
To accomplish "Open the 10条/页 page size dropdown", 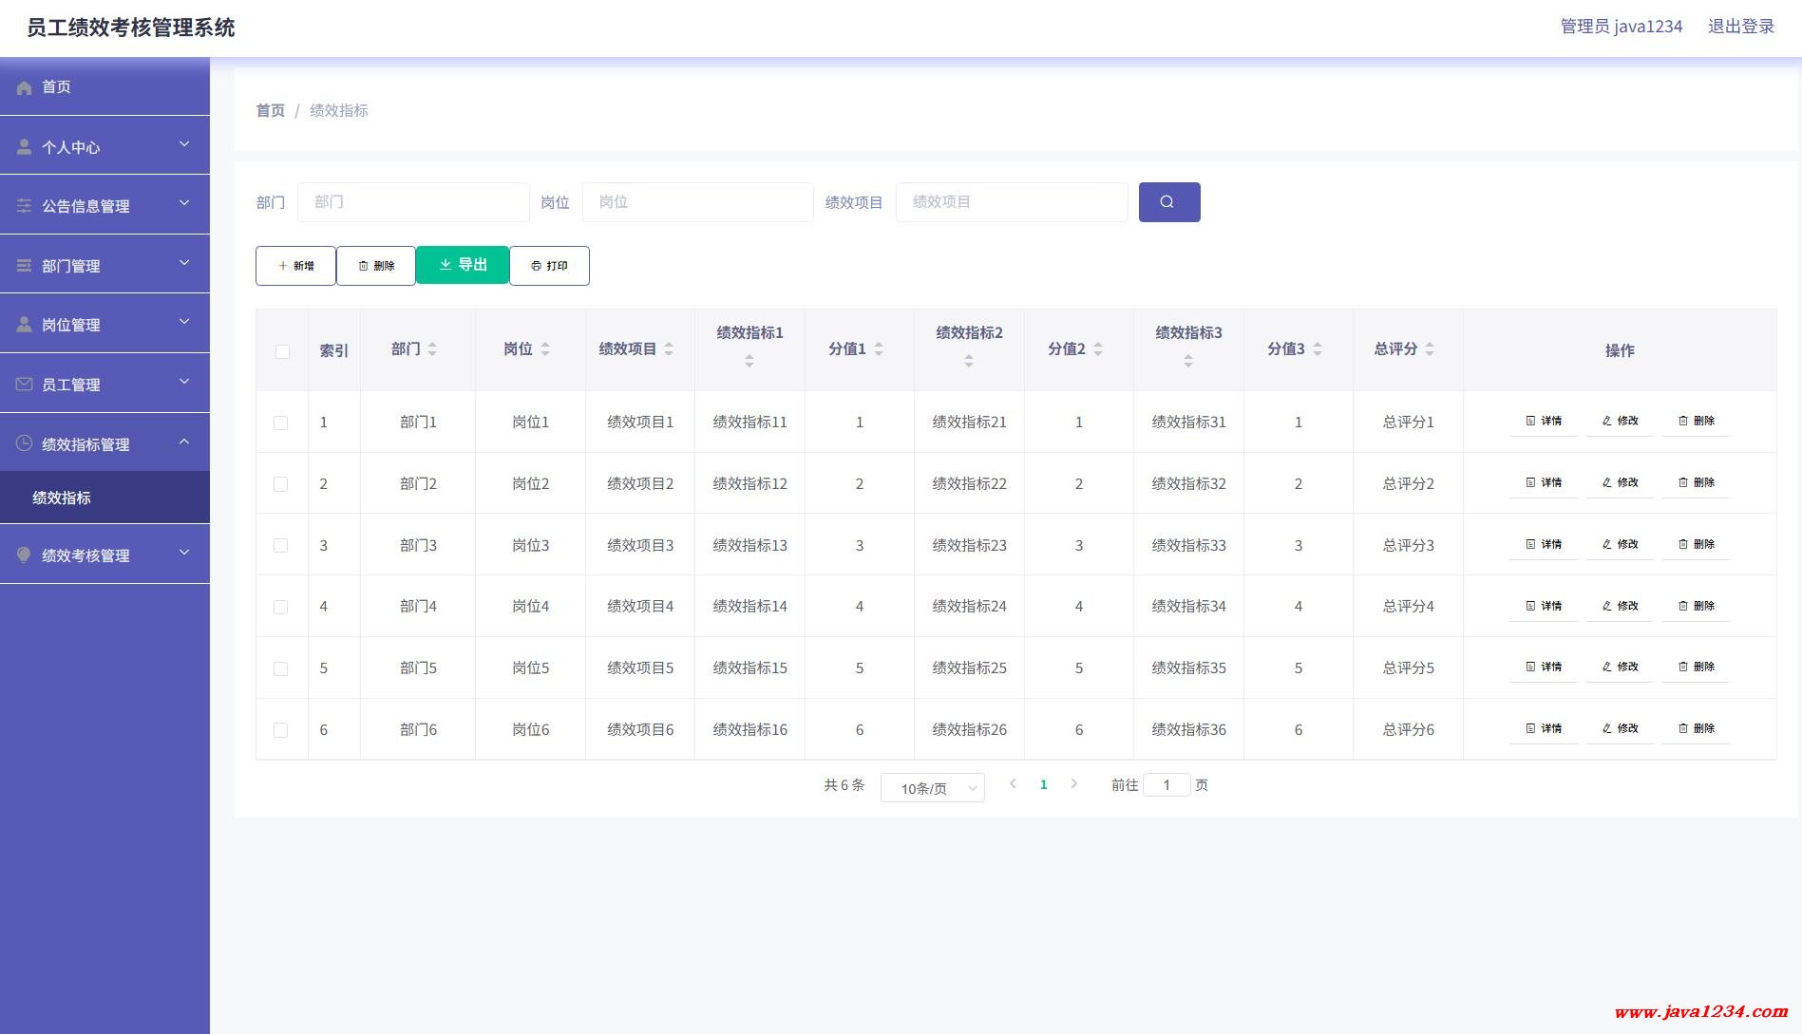I will point(932,788).
